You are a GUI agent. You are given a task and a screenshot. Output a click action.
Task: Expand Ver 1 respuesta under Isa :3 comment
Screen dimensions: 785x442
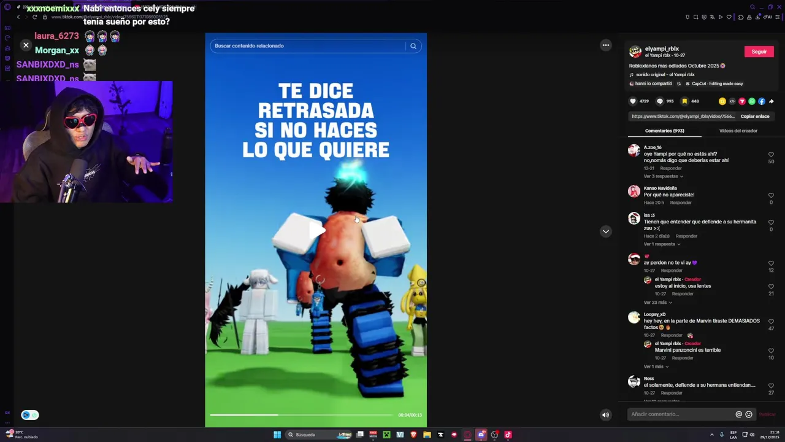click(x=663, y=244)
